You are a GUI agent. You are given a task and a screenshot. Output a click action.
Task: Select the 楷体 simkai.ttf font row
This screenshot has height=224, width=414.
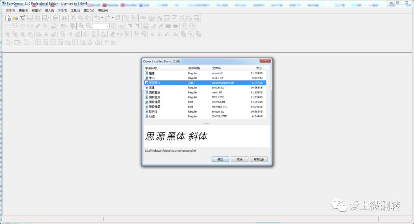205,74
